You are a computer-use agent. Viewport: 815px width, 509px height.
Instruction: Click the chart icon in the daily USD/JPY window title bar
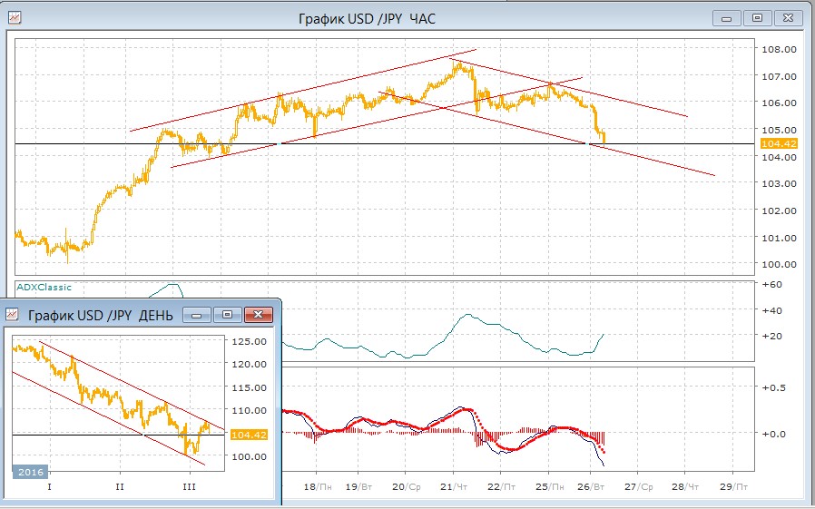click(x=12, y=314)
